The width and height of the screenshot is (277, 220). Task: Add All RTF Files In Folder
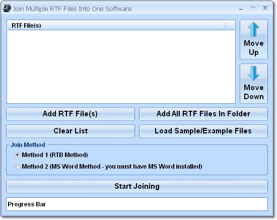click(203, 114)
